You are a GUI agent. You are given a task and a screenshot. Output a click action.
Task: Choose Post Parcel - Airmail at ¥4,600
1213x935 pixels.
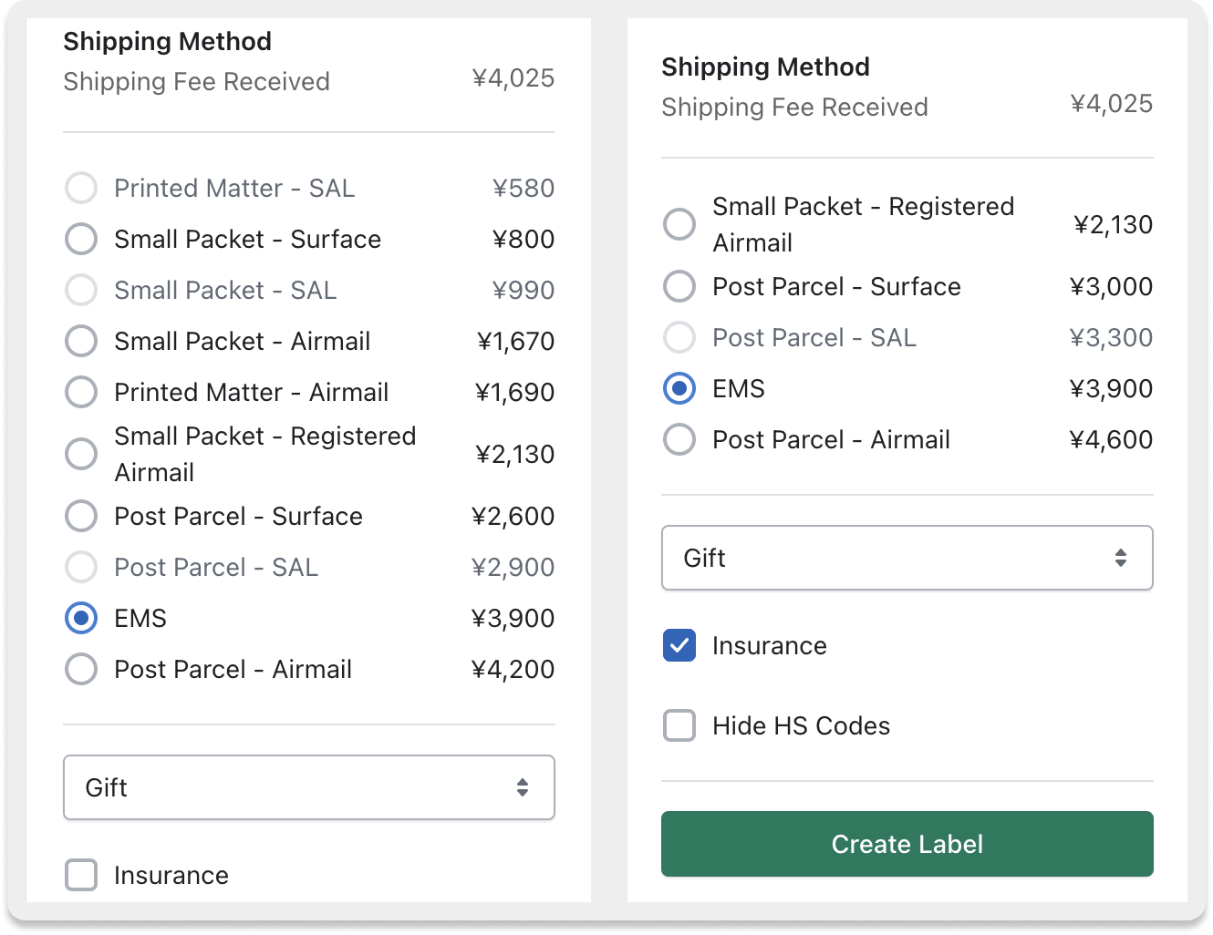(x=679, y=440)
